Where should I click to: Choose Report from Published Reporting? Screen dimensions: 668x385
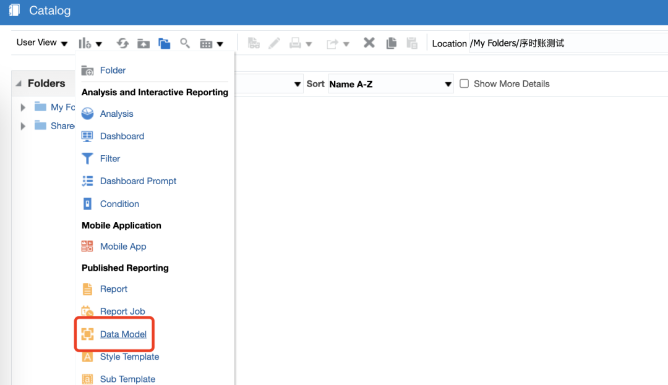[113, 289]
